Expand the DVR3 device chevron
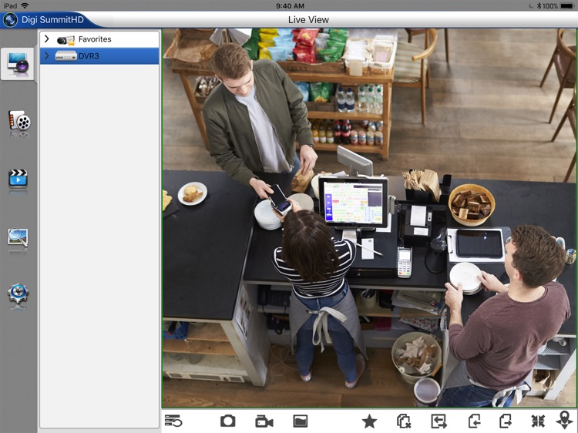 pos(47,56)
